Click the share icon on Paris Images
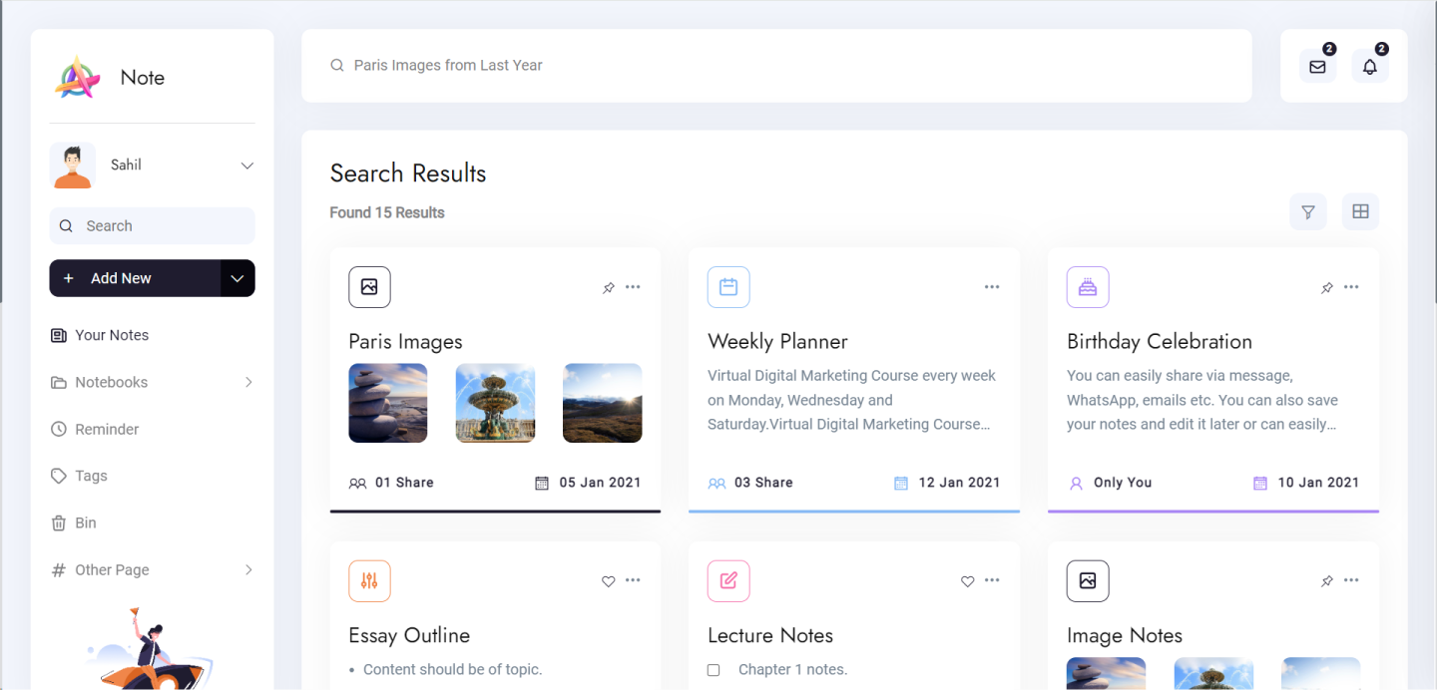1437x690 pixels. coord(357,484)
